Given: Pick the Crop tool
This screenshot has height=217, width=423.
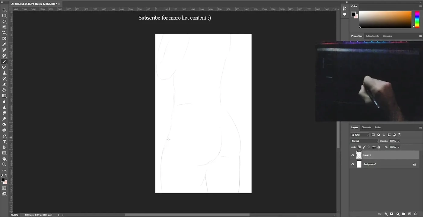Looking at the screenshot, I should [4, 33].
